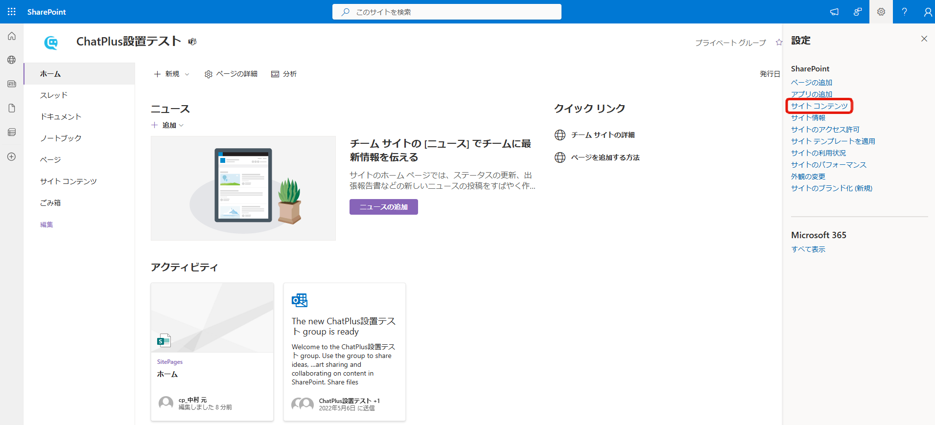The width and height of the screenshot is (935, 425).
Task: Click サイトのアクセス許可 link
Action: (x=825, y=130)
